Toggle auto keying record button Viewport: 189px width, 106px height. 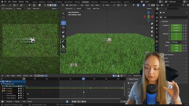[67, 102]
